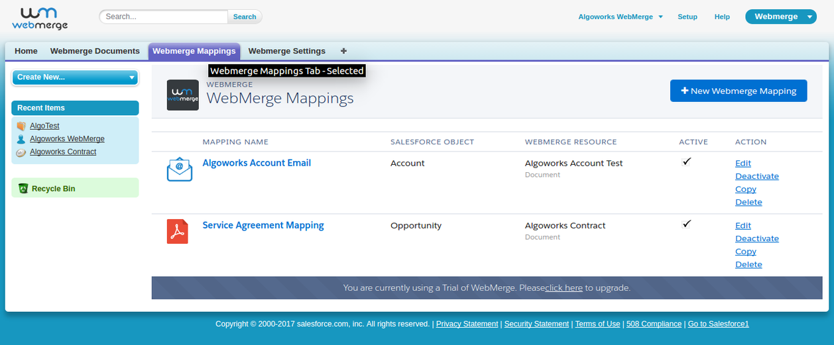Click the plus icon to add tabs
Viewport: 834px width, 345px height.
coord(343,51)
